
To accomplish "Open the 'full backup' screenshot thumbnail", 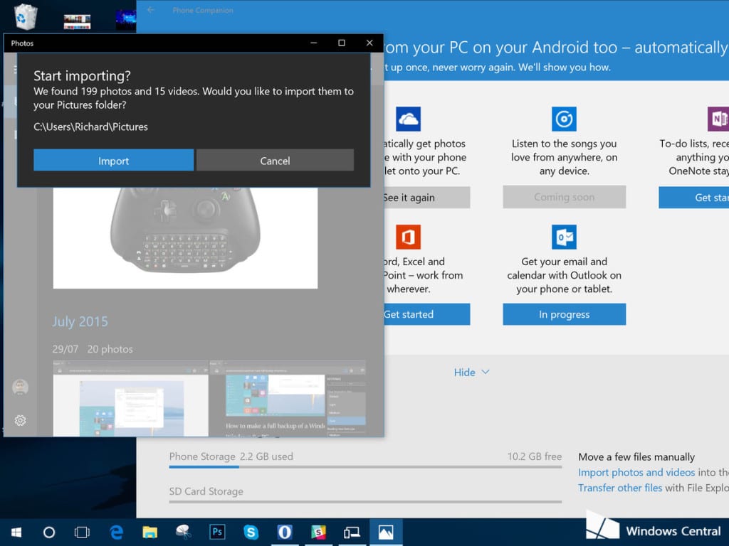I will [x=288, y=400].
